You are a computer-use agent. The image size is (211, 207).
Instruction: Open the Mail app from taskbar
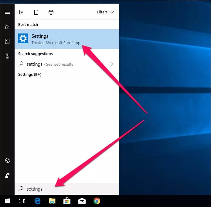point(82,201)
